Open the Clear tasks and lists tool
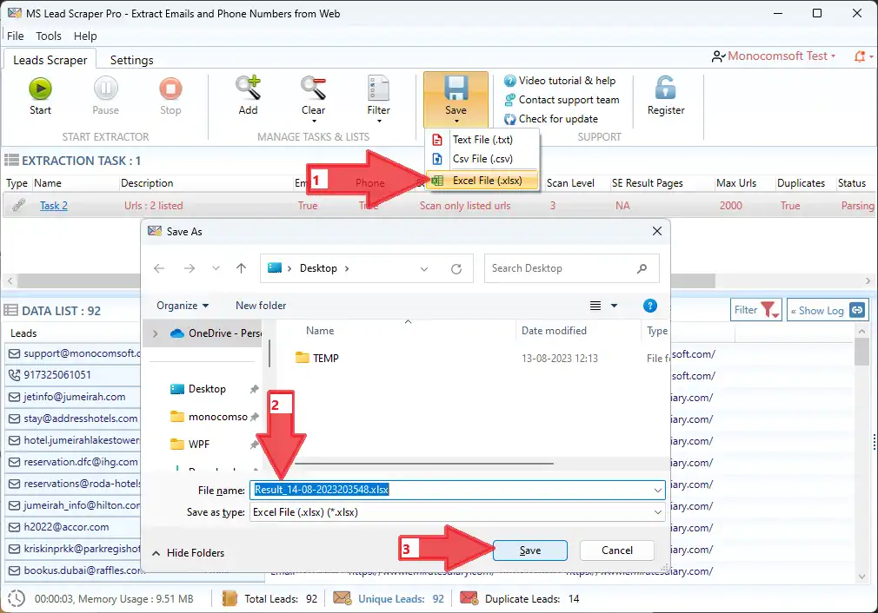878x613 pixels. pos(313,98)
